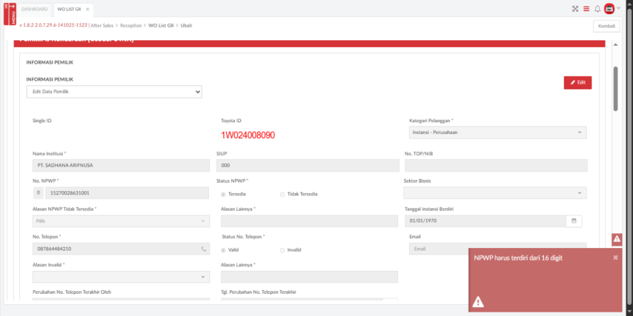Close the WO LIST GR tab
The height and width of the screenshot is (316, 633).
tap(88, 9)
